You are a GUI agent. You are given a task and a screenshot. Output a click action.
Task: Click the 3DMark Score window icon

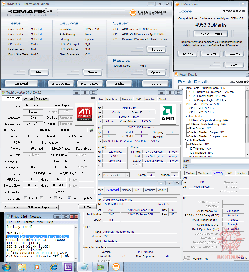[177, 4]
